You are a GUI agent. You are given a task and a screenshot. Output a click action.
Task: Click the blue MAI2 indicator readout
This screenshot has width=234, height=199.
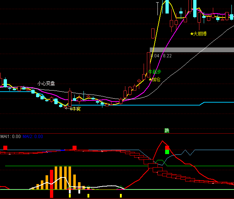pos(33,137)
